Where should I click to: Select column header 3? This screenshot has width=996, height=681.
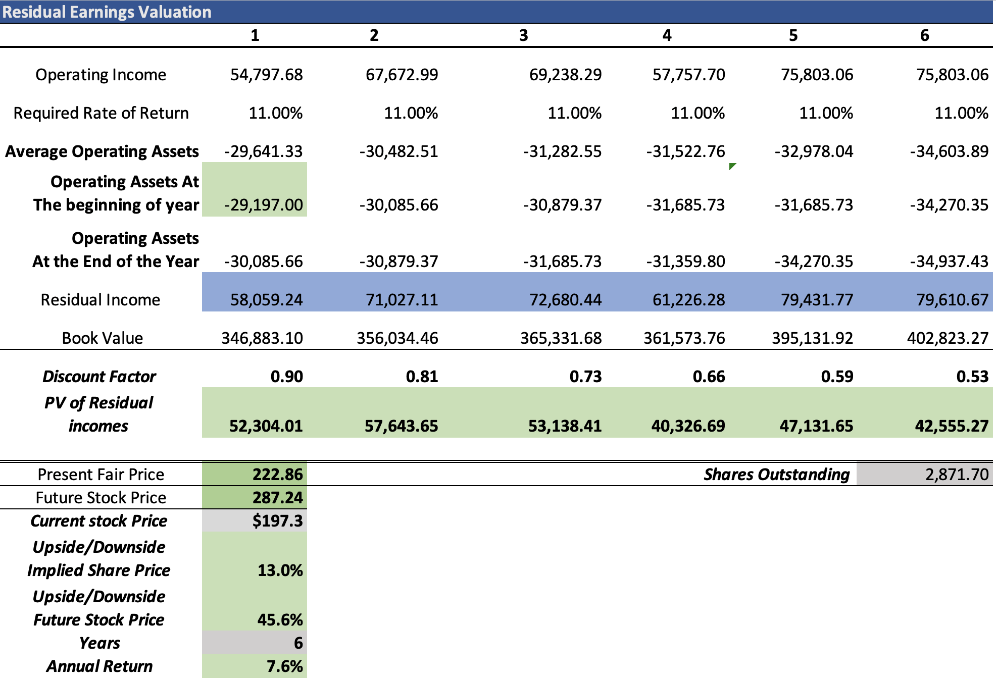[523, 35]
